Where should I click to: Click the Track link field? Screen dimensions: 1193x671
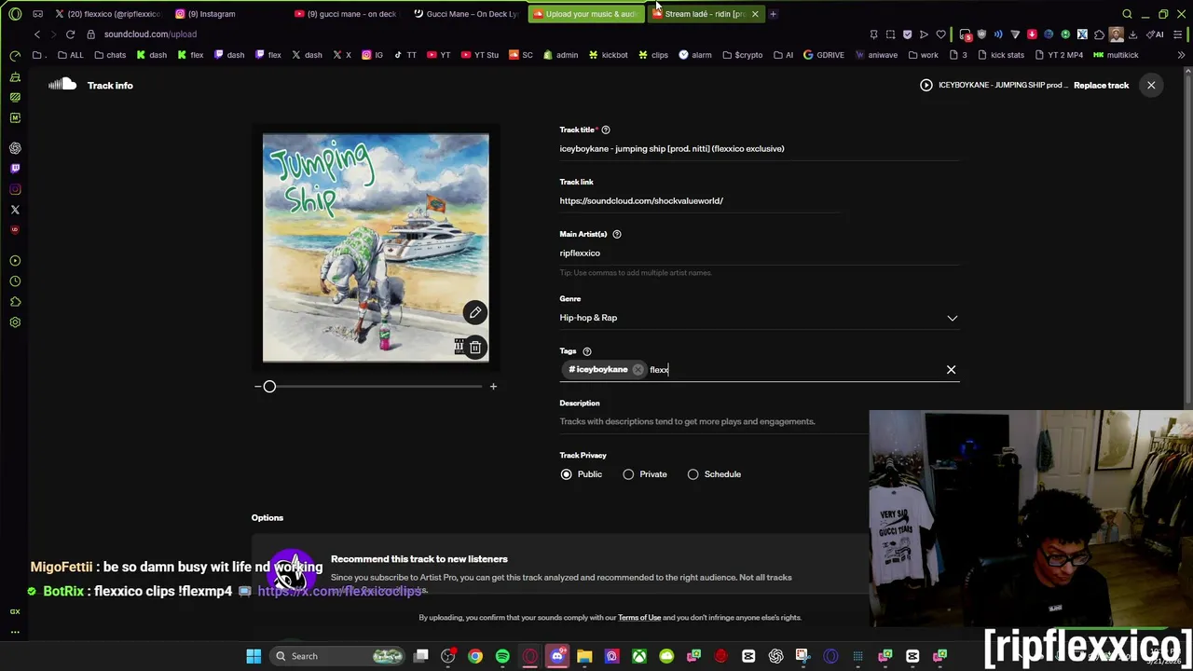(701, 201)
